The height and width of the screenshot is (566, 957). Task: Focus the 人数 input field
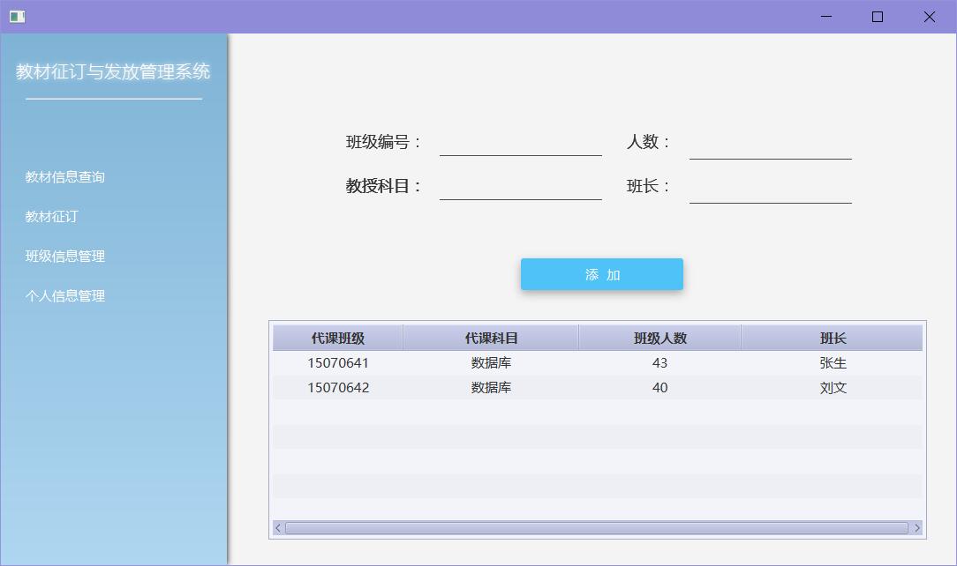click(770, 146)
